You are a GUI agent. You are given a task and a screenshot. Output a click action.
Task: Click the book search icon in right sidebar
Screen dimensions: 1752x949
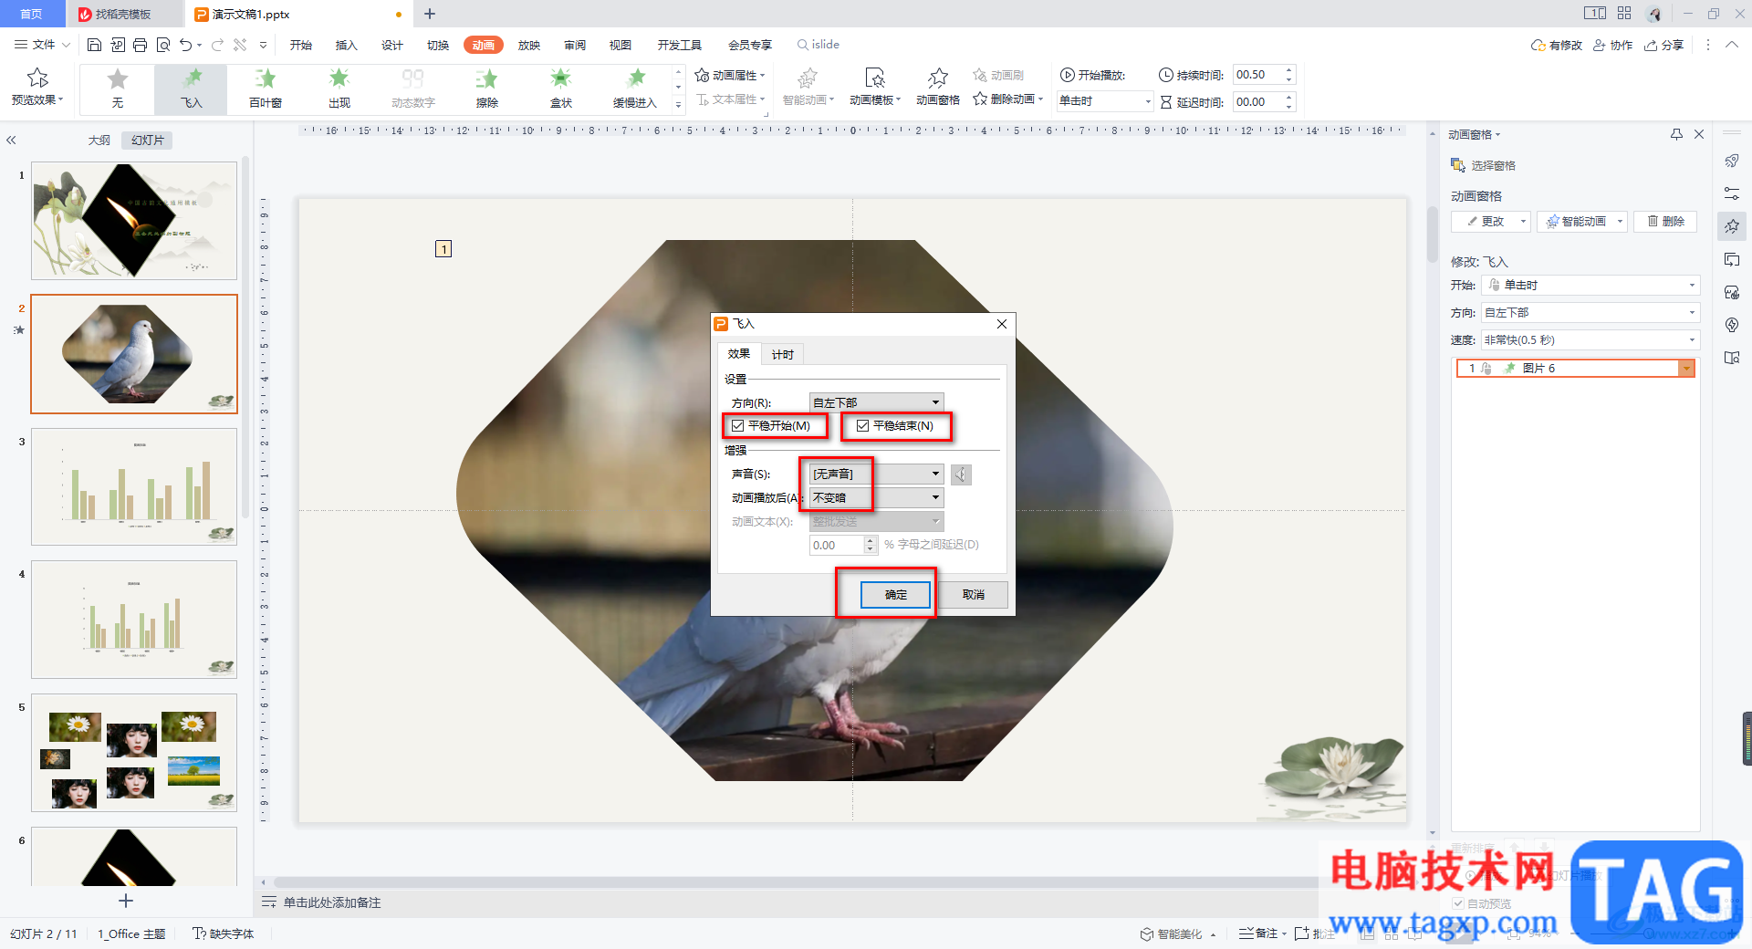[1732, 358]
